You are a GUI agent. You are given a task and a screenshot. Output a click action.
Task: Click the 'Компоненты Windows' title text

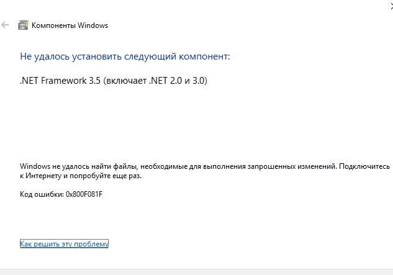pos(70,25)
